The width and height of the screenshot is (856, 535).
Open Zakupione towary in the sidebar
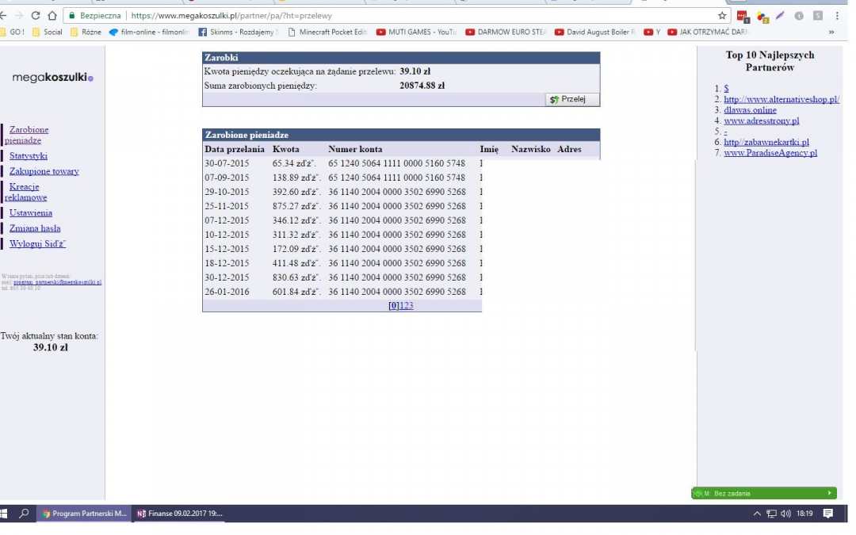44,171
